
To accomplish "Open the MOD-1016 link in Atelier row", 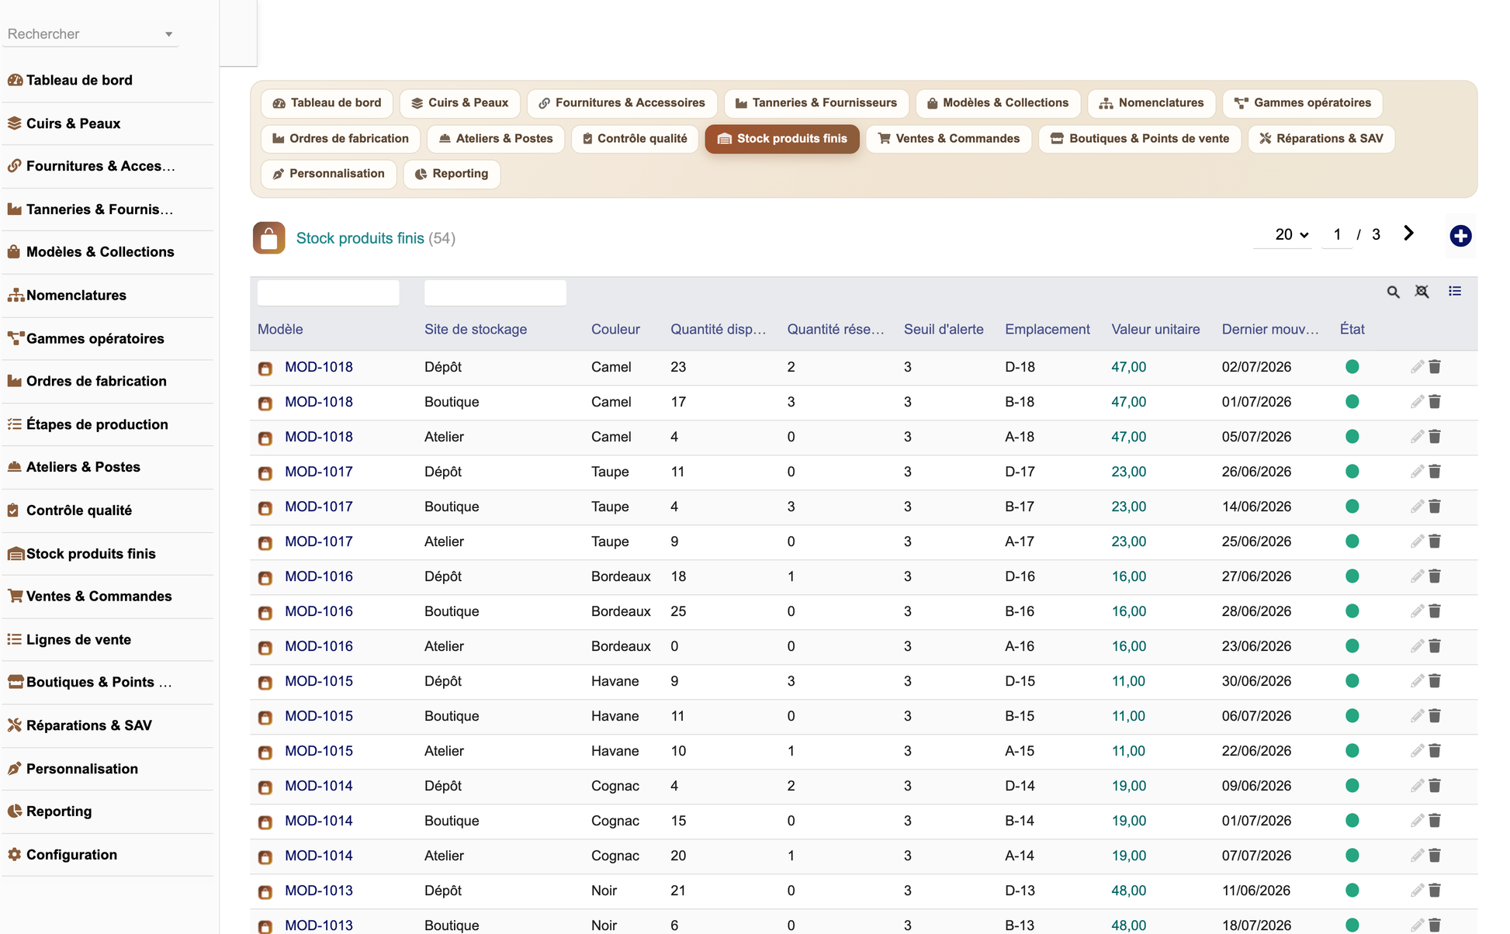I will click(x=318, y=646).
